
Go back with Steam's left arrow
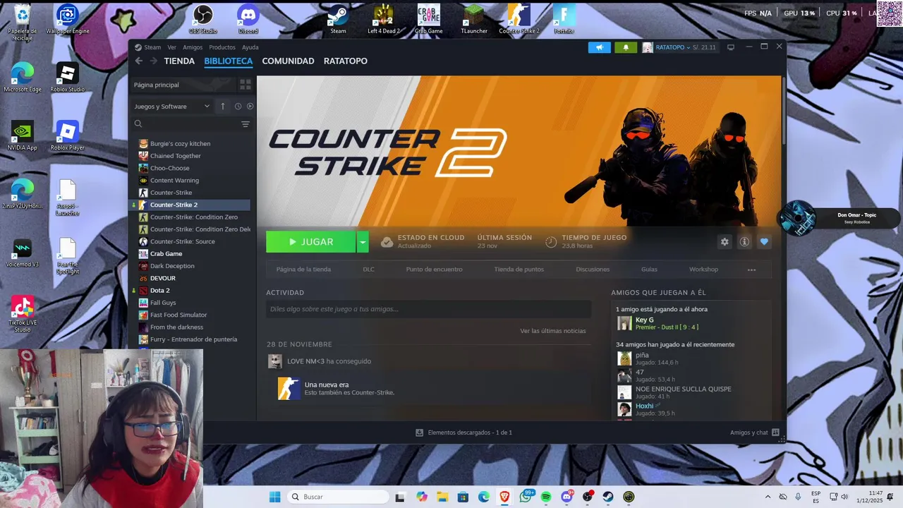(139, 61)
